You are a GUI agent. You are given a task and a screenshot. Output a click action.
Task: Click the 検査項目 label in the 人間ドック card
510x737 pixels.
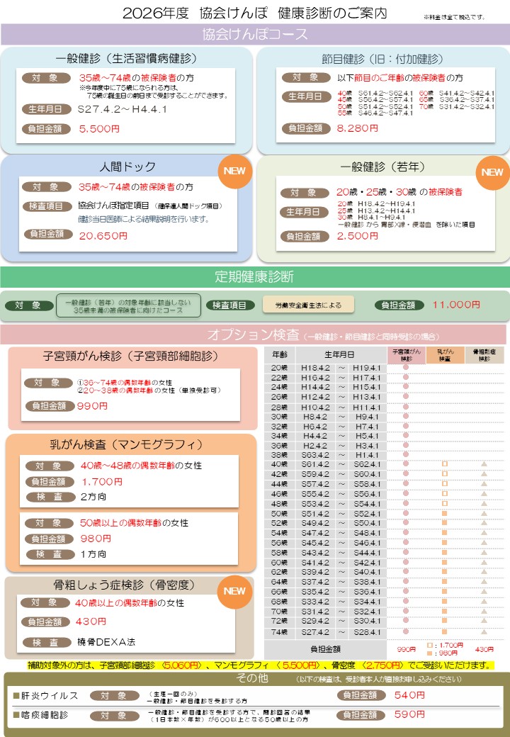pyautogui.click(x=46, y=206)
